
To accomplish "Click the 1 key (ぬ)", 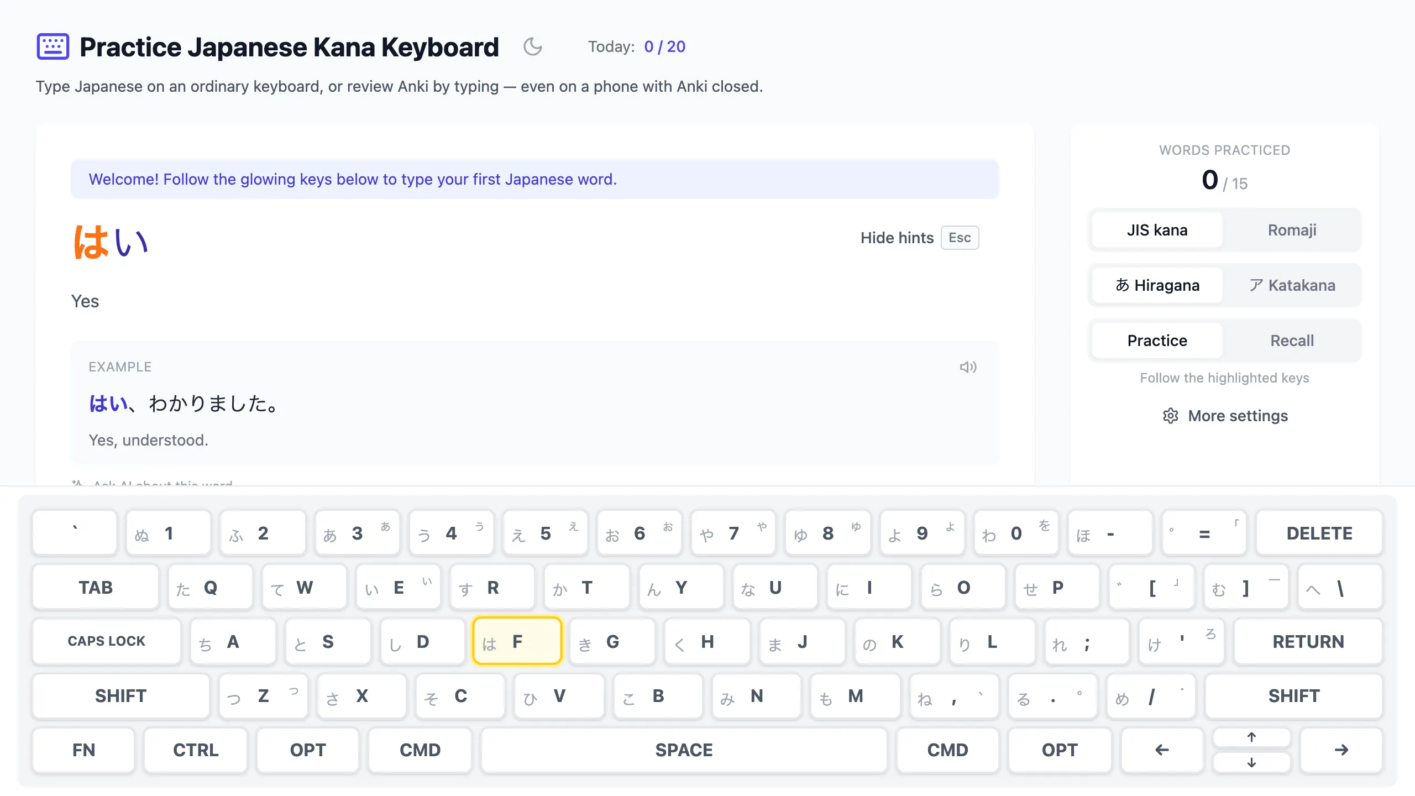I will click(169, 533).
